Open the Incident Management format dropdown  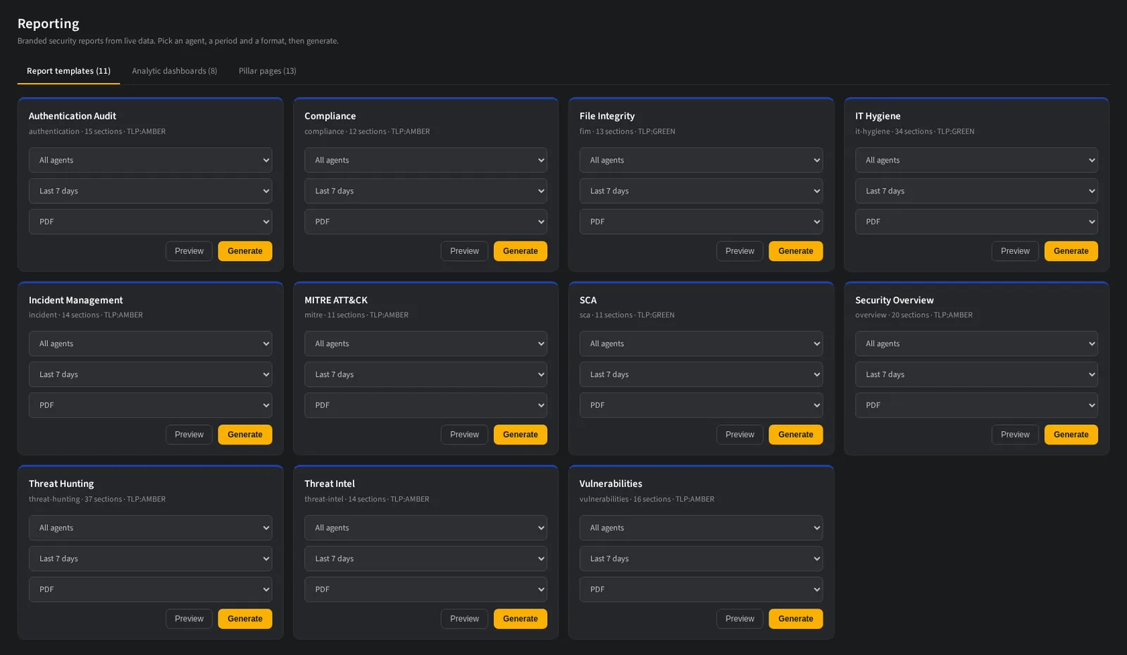pos(151,405)
